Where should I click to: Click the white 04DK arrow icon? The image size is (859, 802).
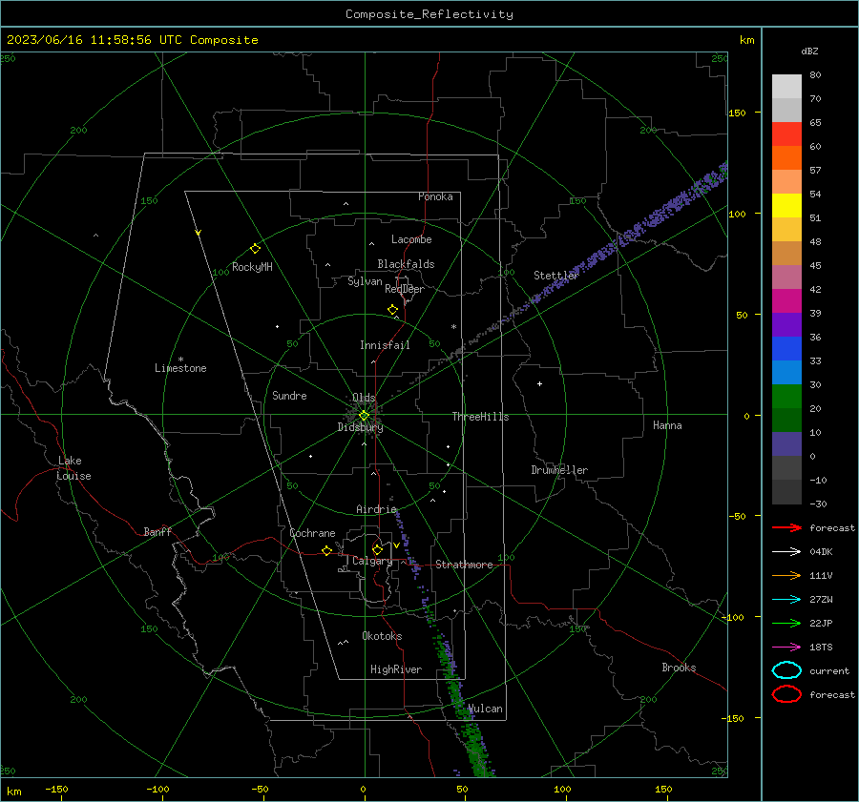coord(786,551)
